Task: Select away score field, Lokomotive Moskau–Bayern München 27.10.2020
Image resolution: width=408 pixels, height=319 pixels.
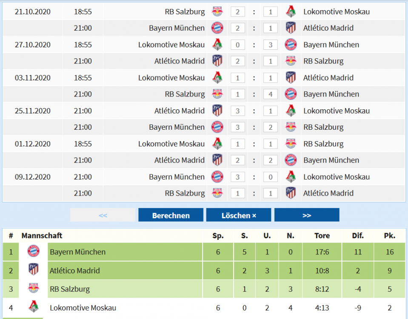Action: click(x=271, y=45)
